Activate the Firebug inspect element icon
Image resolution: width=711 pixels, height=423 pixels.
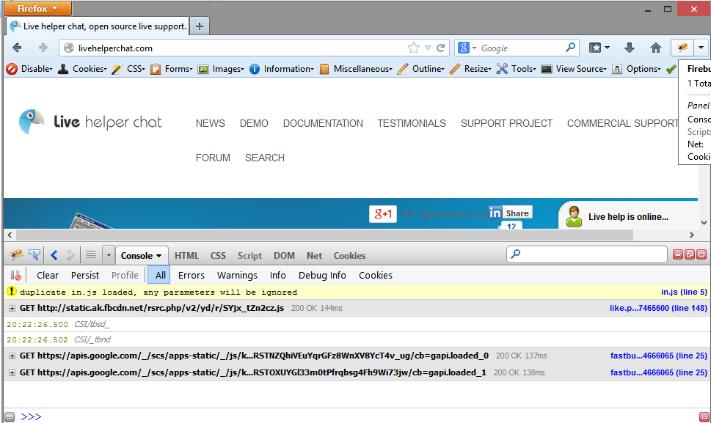tap(34, 255)
